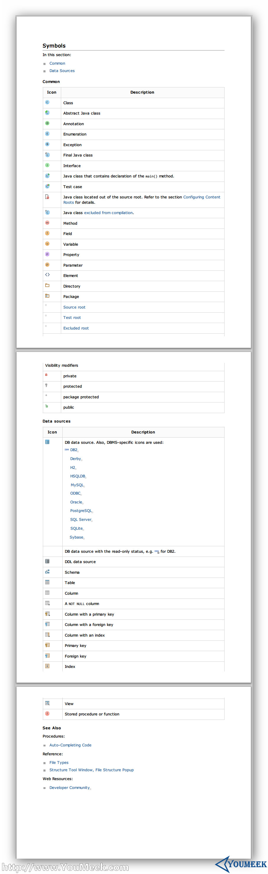
Task: Click the Schema icon in data sources
Action: click(47, 572)
